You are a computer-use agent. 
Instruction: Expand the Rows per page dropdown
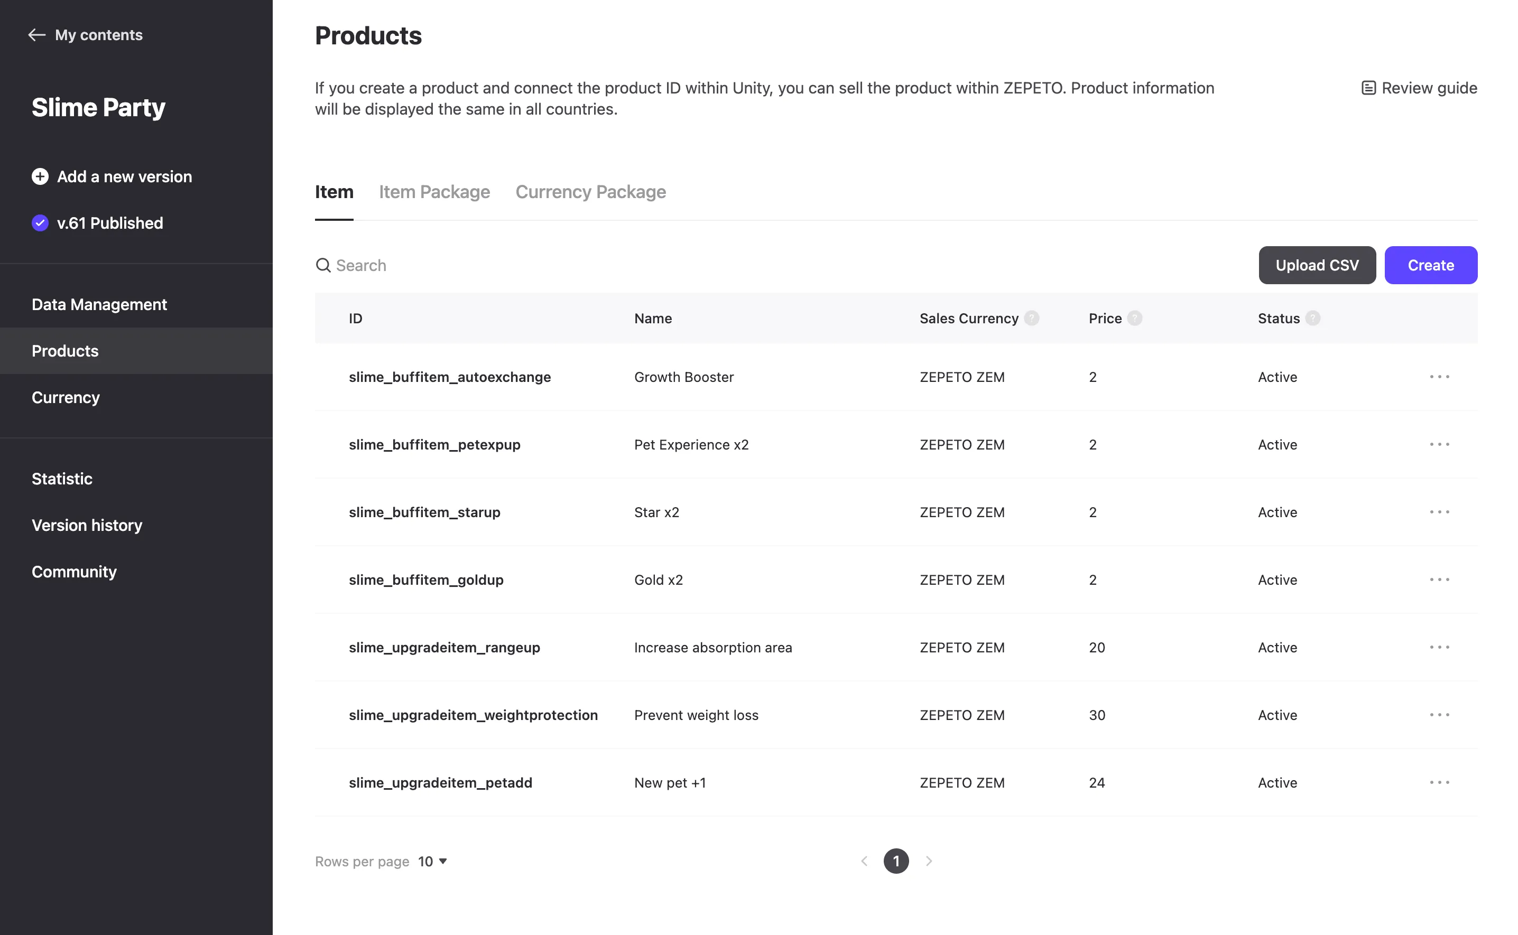tap(432, 862)
